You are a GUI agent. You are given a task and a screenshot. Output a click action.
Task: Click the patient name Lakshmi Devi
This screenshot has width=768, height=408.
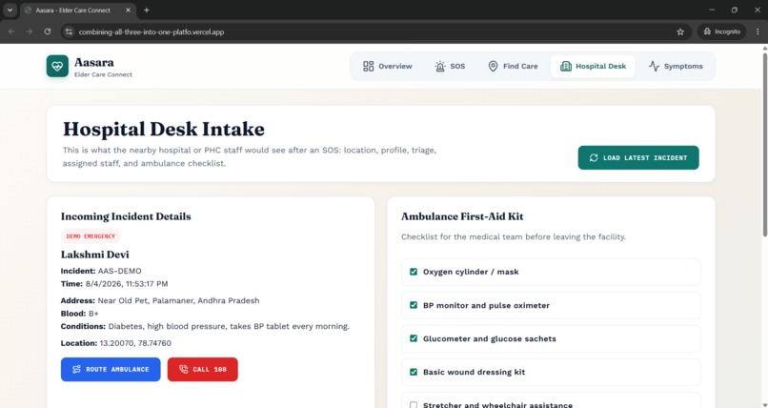click(x=95, y=255)
